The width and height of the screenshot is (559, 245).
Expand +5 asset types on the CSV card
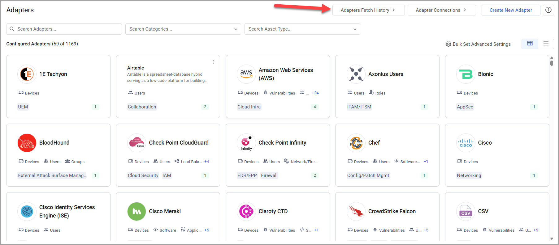tap(536, 230)
